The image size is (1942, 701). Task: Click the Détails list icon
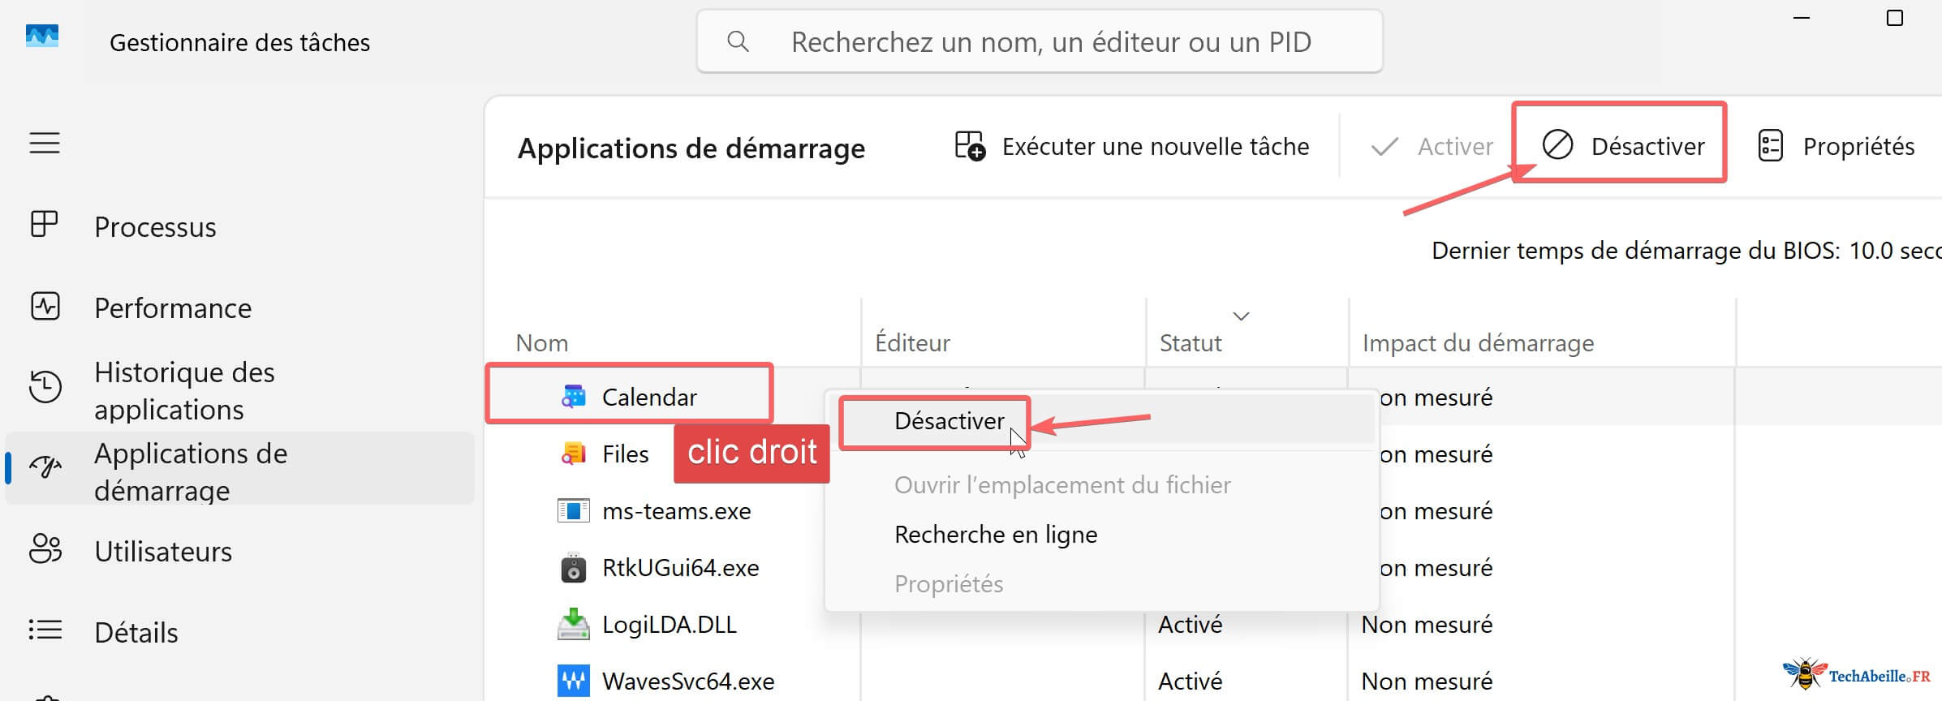click(45, 630)
